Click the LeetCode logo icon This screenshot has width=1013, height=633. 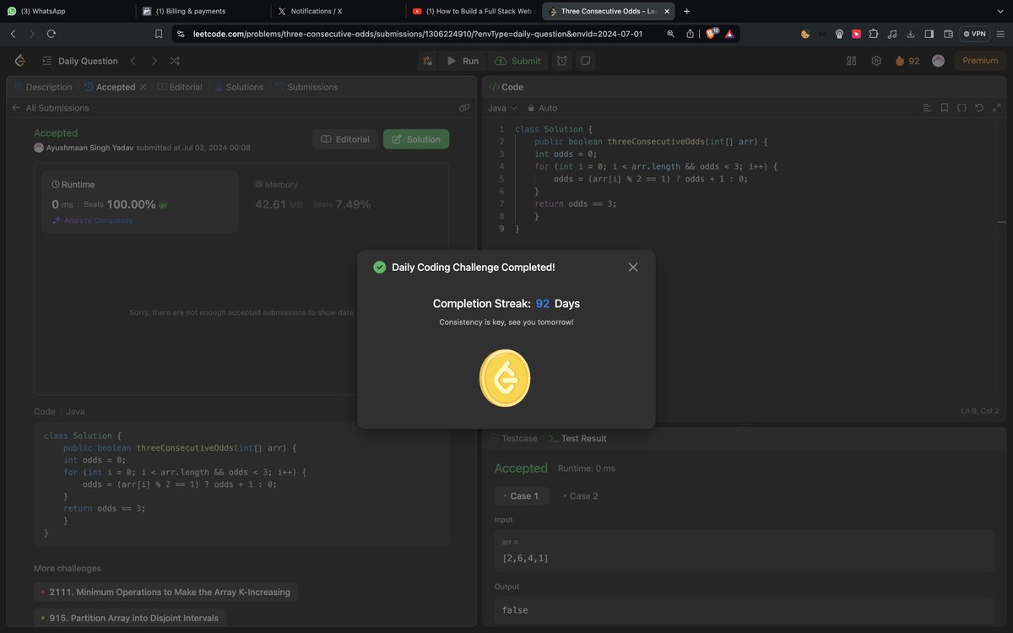(x=20, y=61)
